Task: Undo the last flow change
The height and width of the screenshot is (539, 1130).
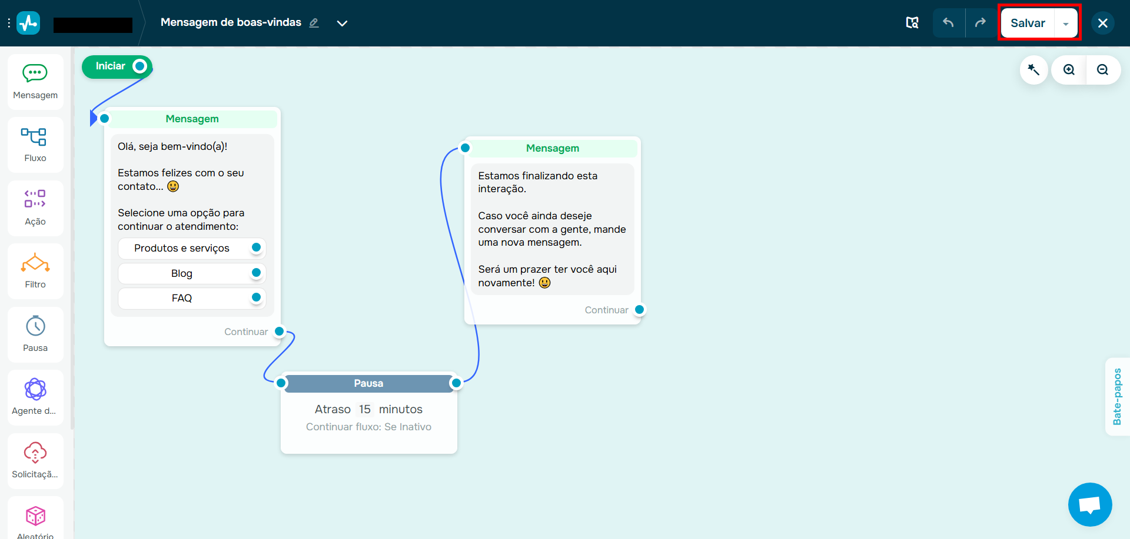Action: point(949,22)
